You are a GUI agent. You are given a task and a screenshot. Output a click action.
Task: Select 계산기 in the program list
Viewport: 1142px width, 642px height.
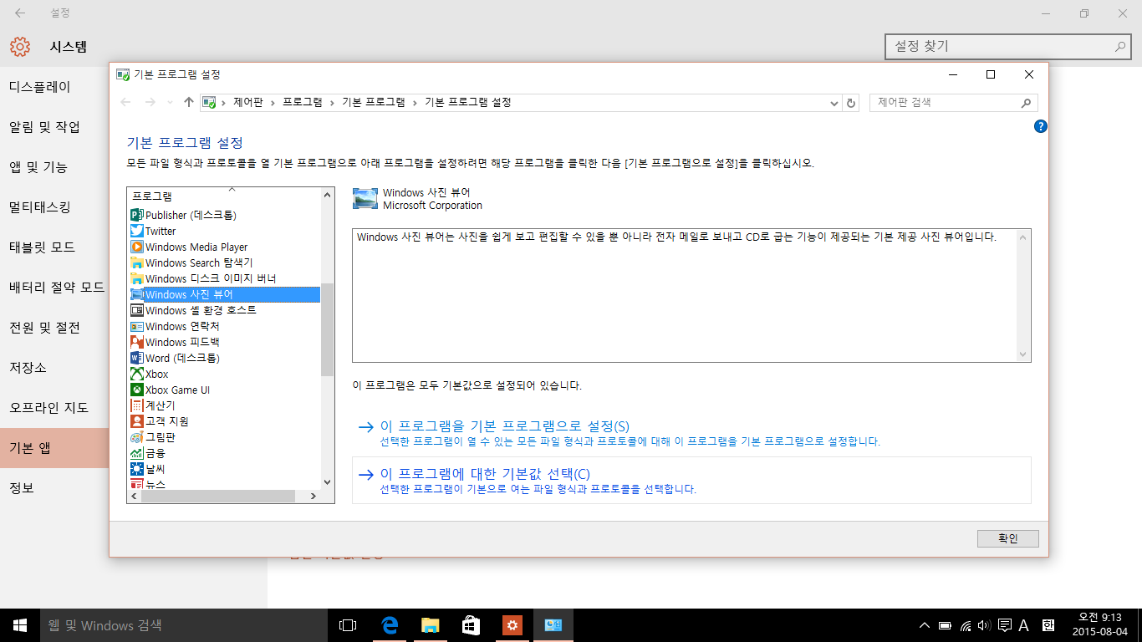coord(161,405)
